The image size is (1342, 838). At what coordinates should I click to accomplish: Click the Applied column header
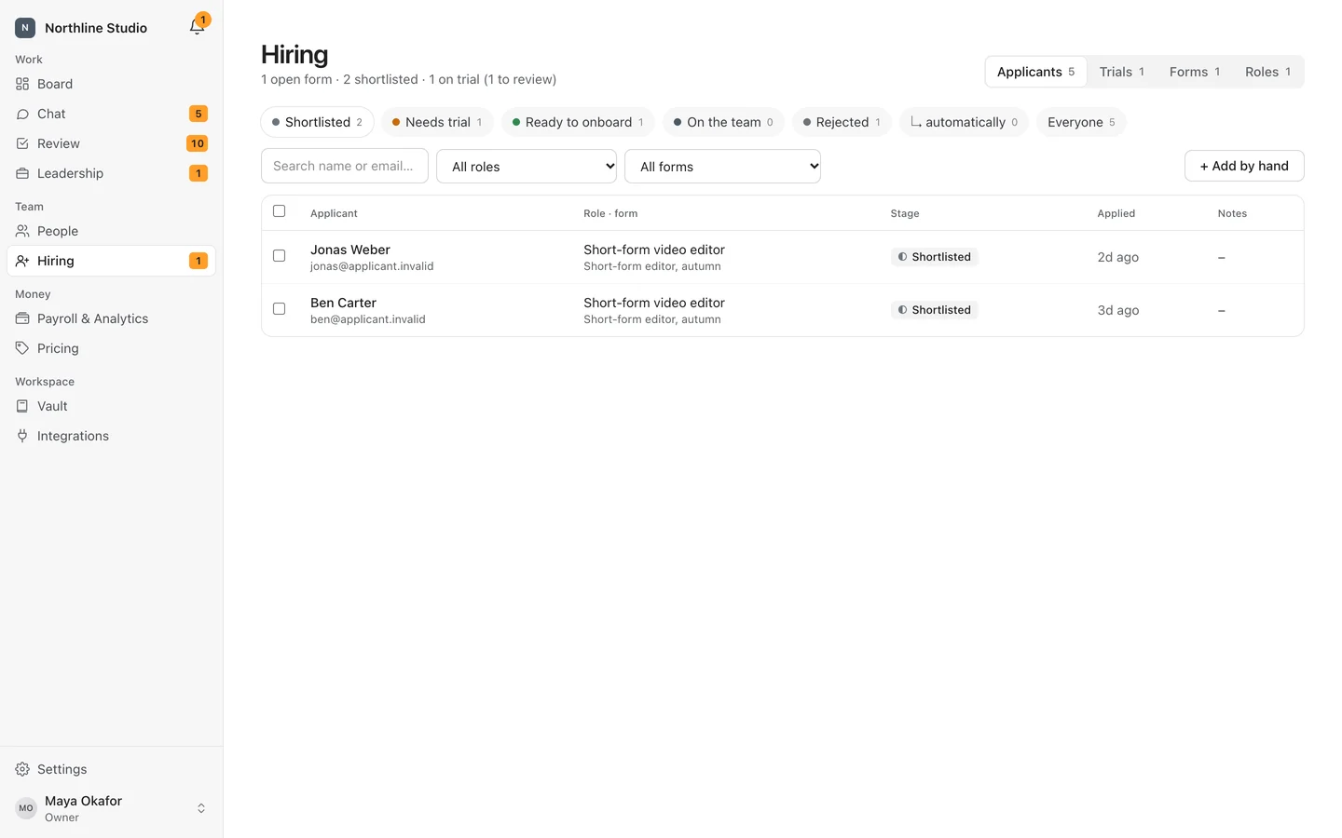pyautogui.click(x=1116, y=213)
